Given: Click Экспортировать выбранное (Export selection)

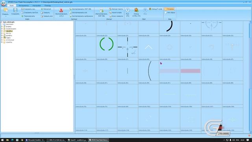Looking at the screenshot, I should pos(82,16).
